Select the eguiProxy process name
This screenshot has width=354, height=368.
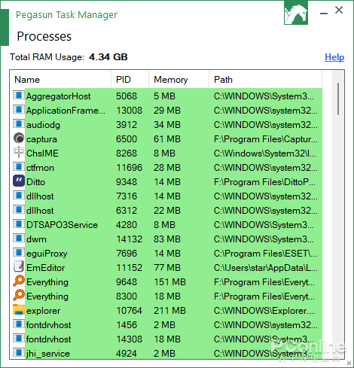pyautogui.click(x=47, y=254)
